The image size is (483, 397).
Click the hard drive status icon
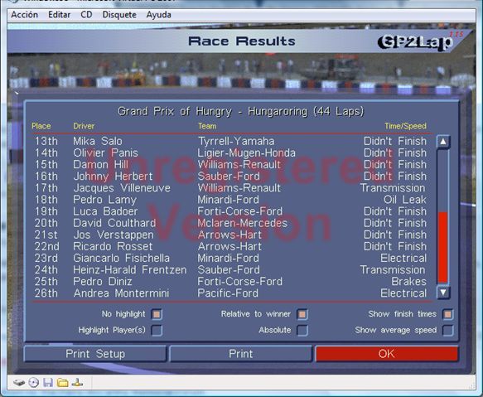19,383
